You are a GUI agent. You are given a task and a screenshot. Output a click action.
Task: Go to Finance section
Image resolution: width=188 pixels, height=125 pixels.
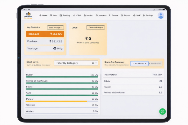(114, 15)
